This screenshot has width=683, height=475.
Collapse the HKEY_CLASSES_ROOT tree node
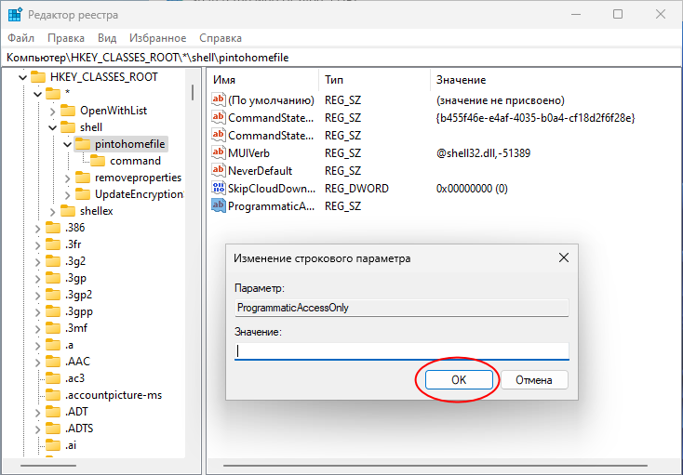coord(22,77)
